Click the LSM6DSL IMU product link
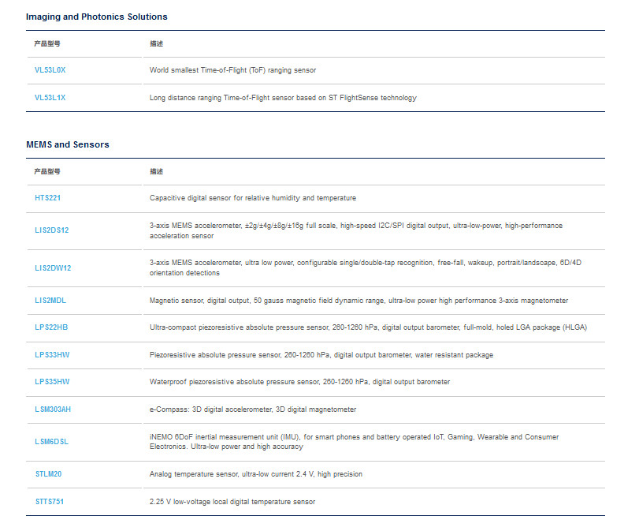 (x=51, y=442)
